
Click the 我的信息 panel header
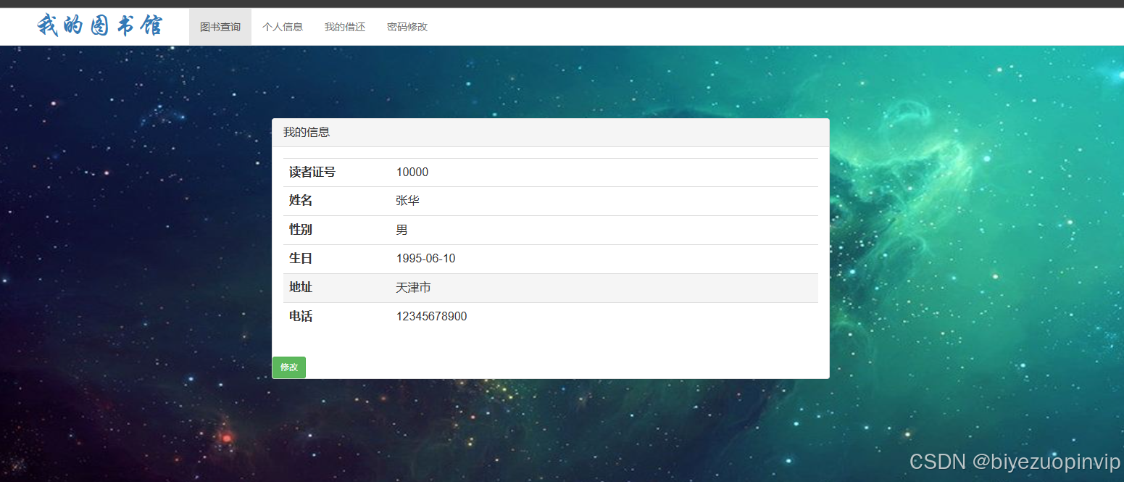pyautogui.click(x=306, y=132)
